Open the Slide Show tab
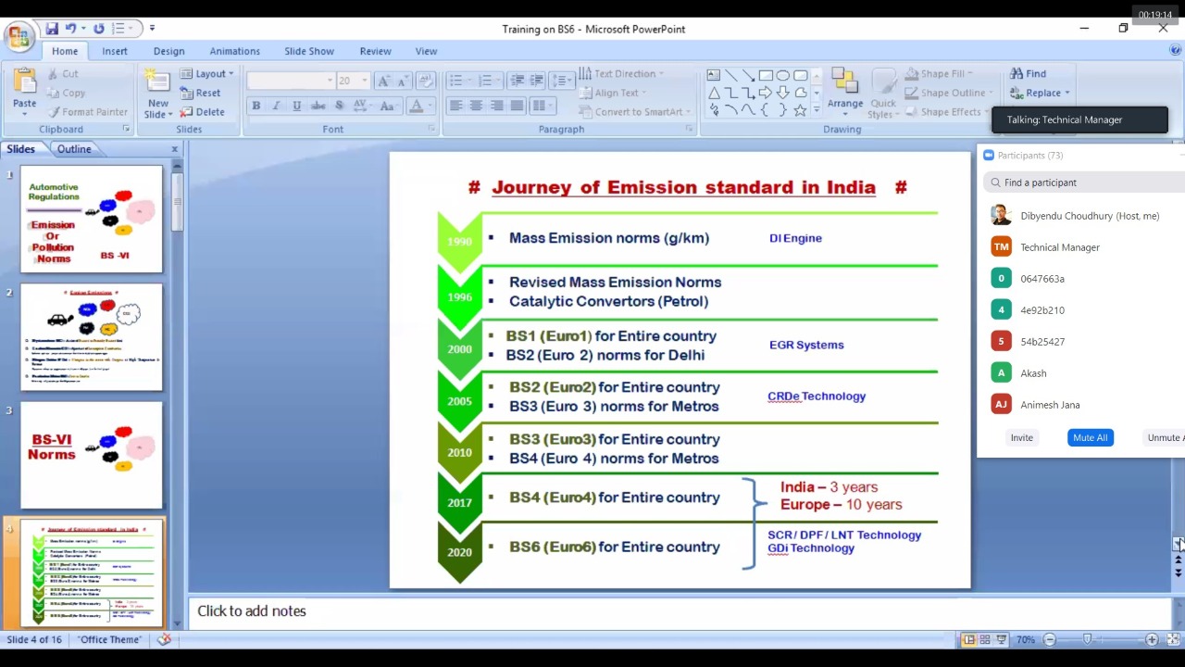This screenshot has height=667, width=1185. (309, 51)
